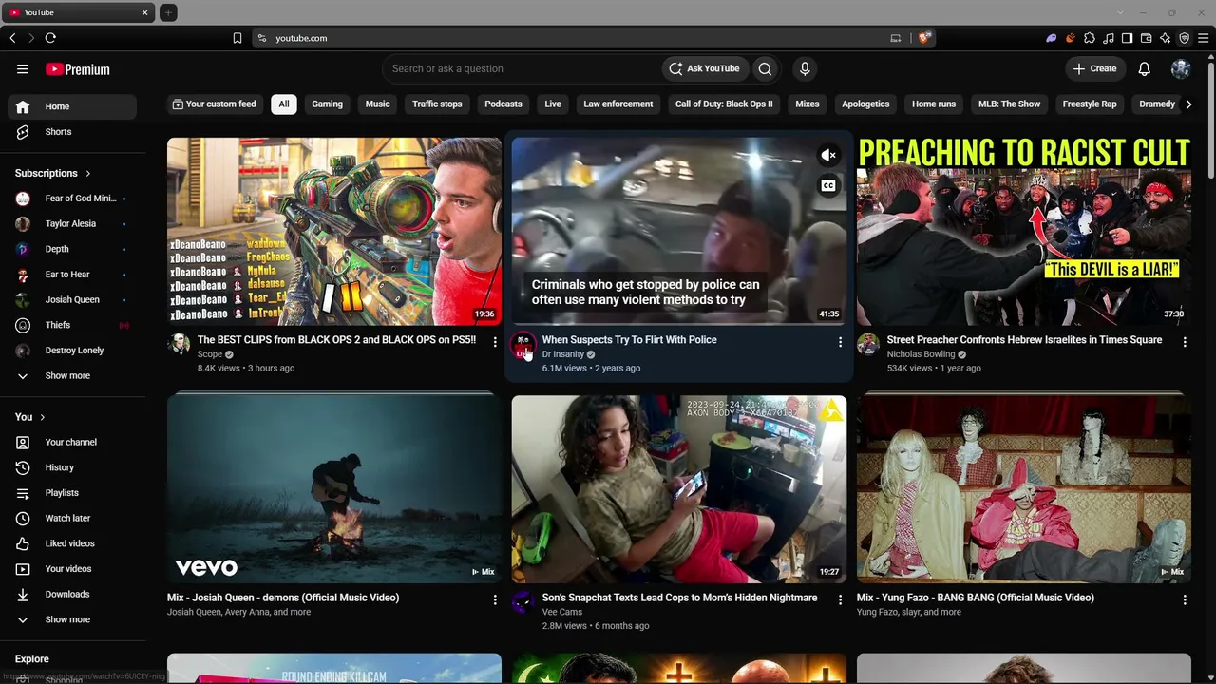Open options menu for Yung Fazo mix
Viewport: 1216px width, 684px height.
(x=1185, y=599)
